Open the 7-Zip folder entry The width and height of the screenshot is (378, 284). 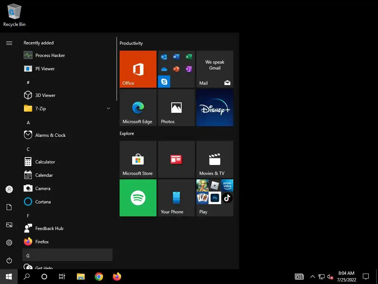(x=68, y=108)
